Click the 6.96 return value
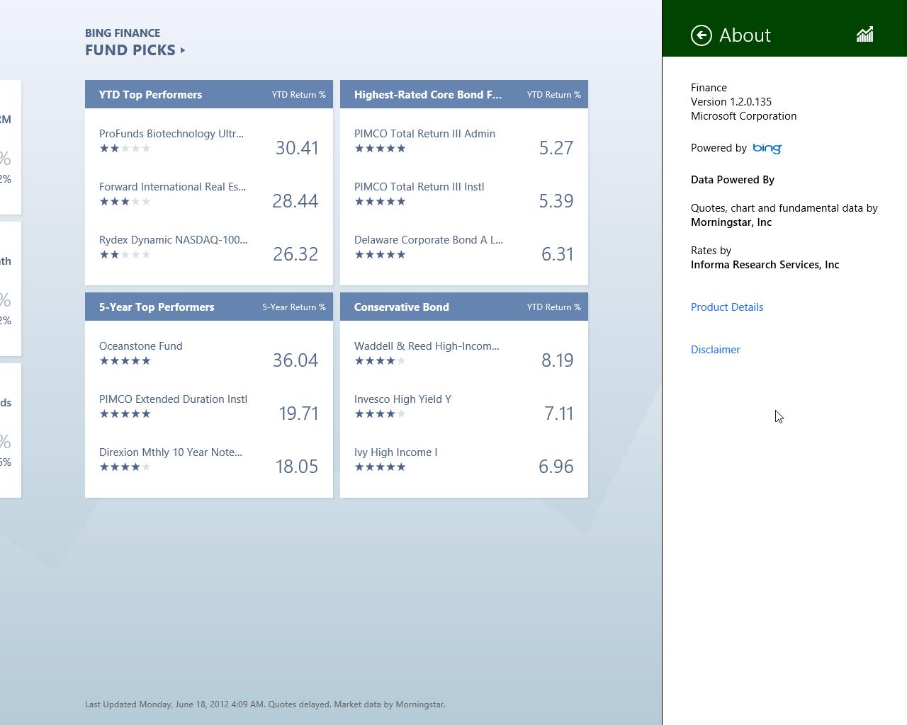 (556, 467)
